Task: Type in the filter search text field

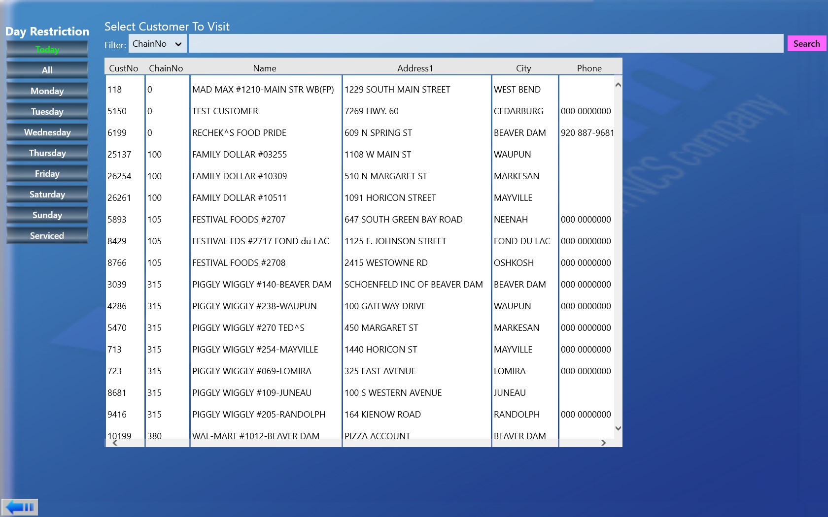Action: click(485, 44)
